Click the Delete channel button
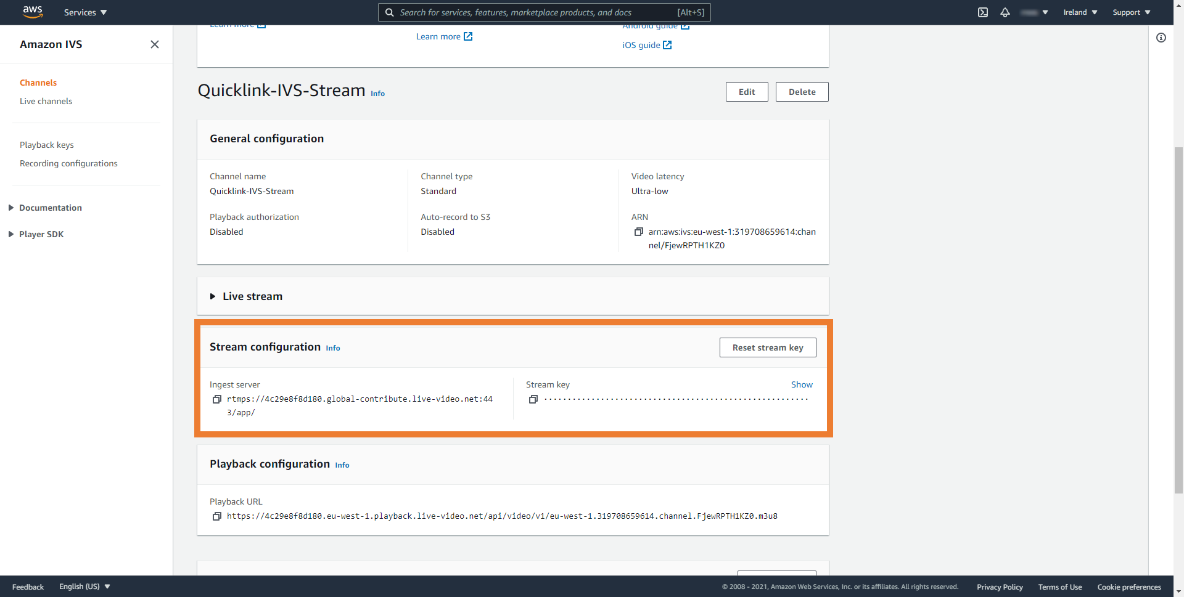1184x597 pixels. (802, 92)
